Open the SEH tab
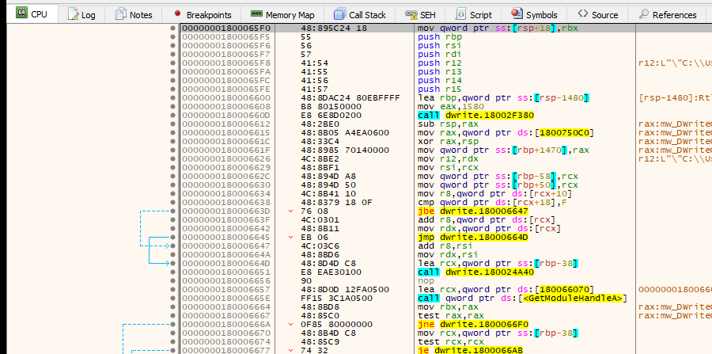 pyautogui.click(x=420, y=14)
